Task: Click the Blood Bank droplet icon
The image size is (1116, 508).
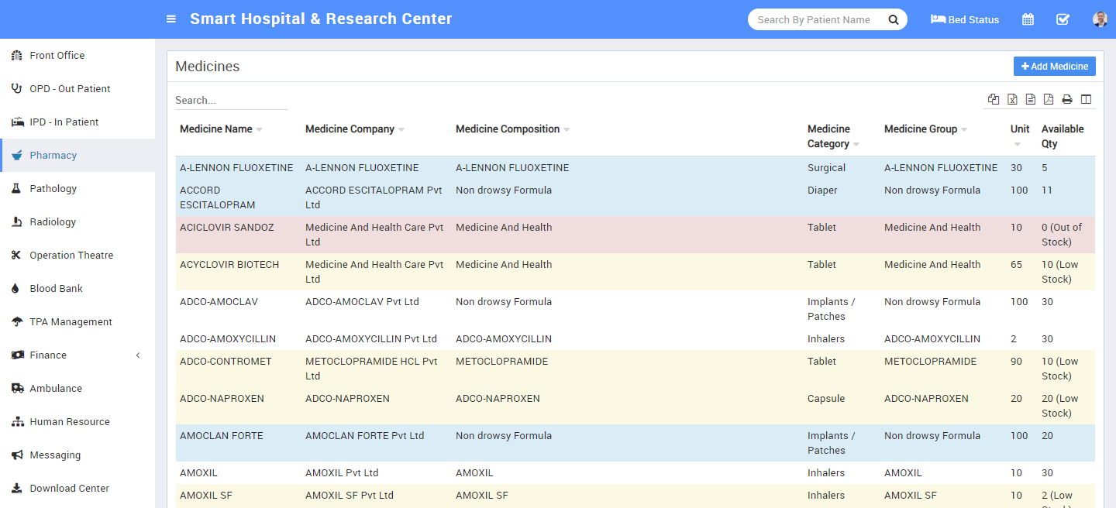Action: point(15,289)
